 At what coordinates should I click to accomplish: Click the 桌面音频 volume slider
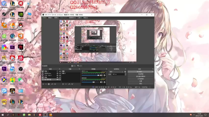(91, 82)
